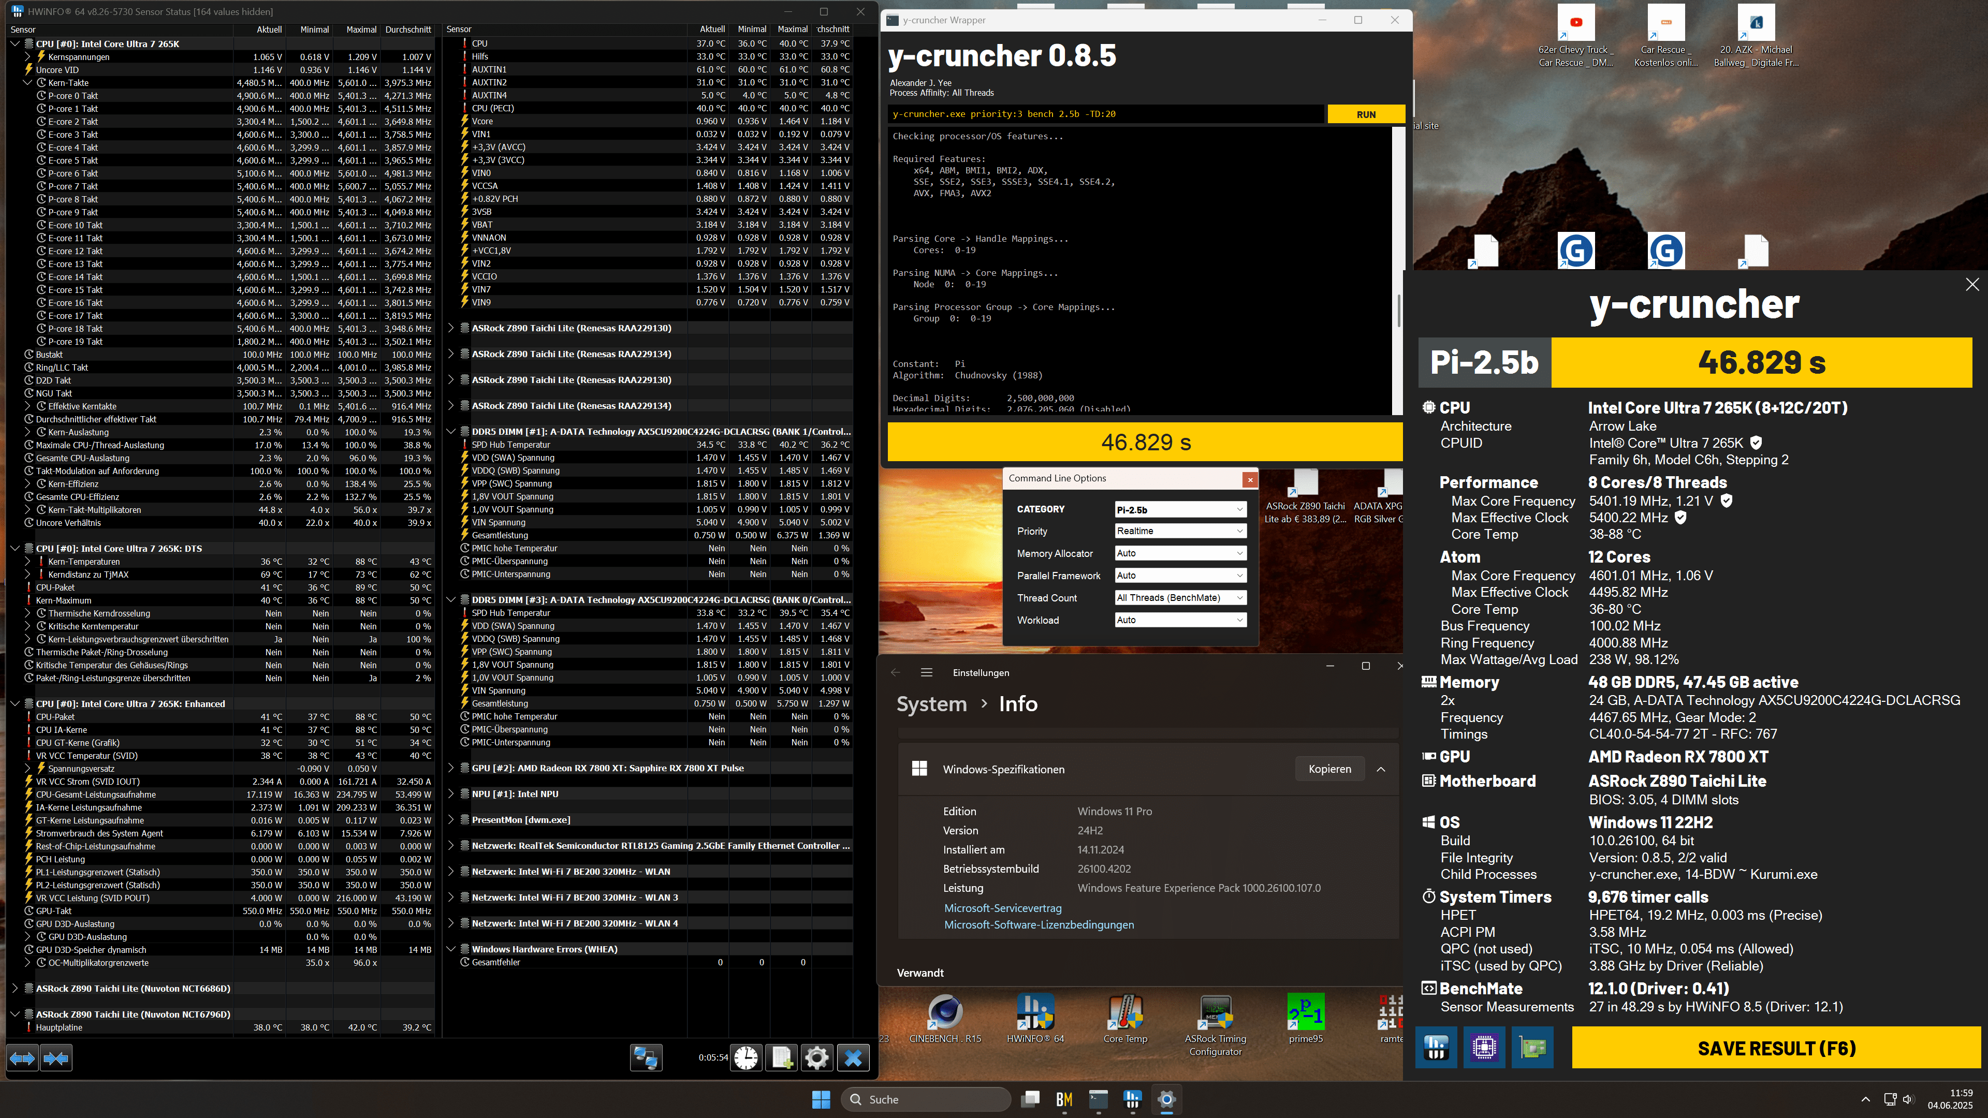Start logging with the sheet-plus icon
Screen dimensions: 1988x1118
pos(782,1058)
